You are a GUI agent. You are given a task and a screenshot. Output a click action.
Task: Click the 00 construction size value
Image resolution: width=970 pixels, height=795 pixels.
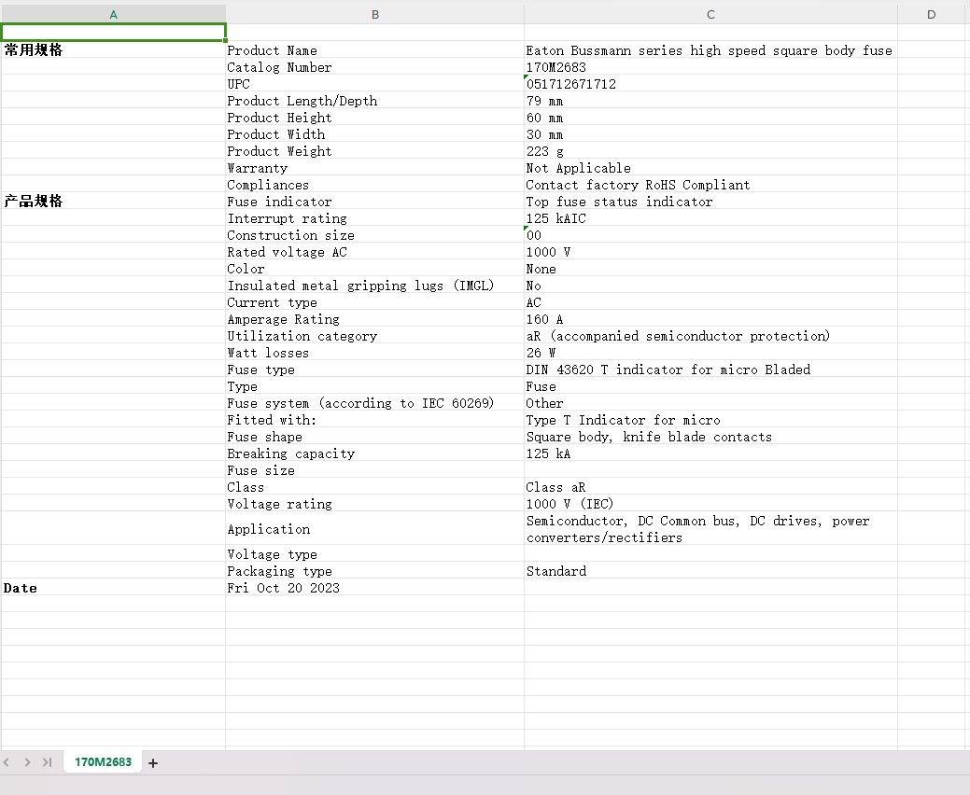tap(710, 234)
